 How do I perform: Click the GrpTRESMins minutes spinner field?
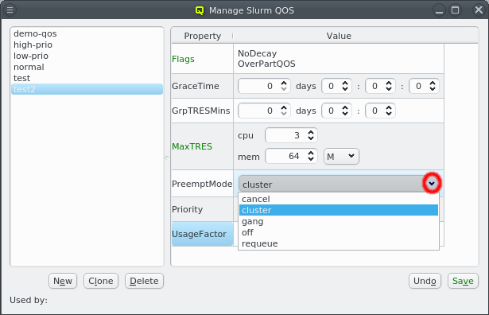coord(380,111)
